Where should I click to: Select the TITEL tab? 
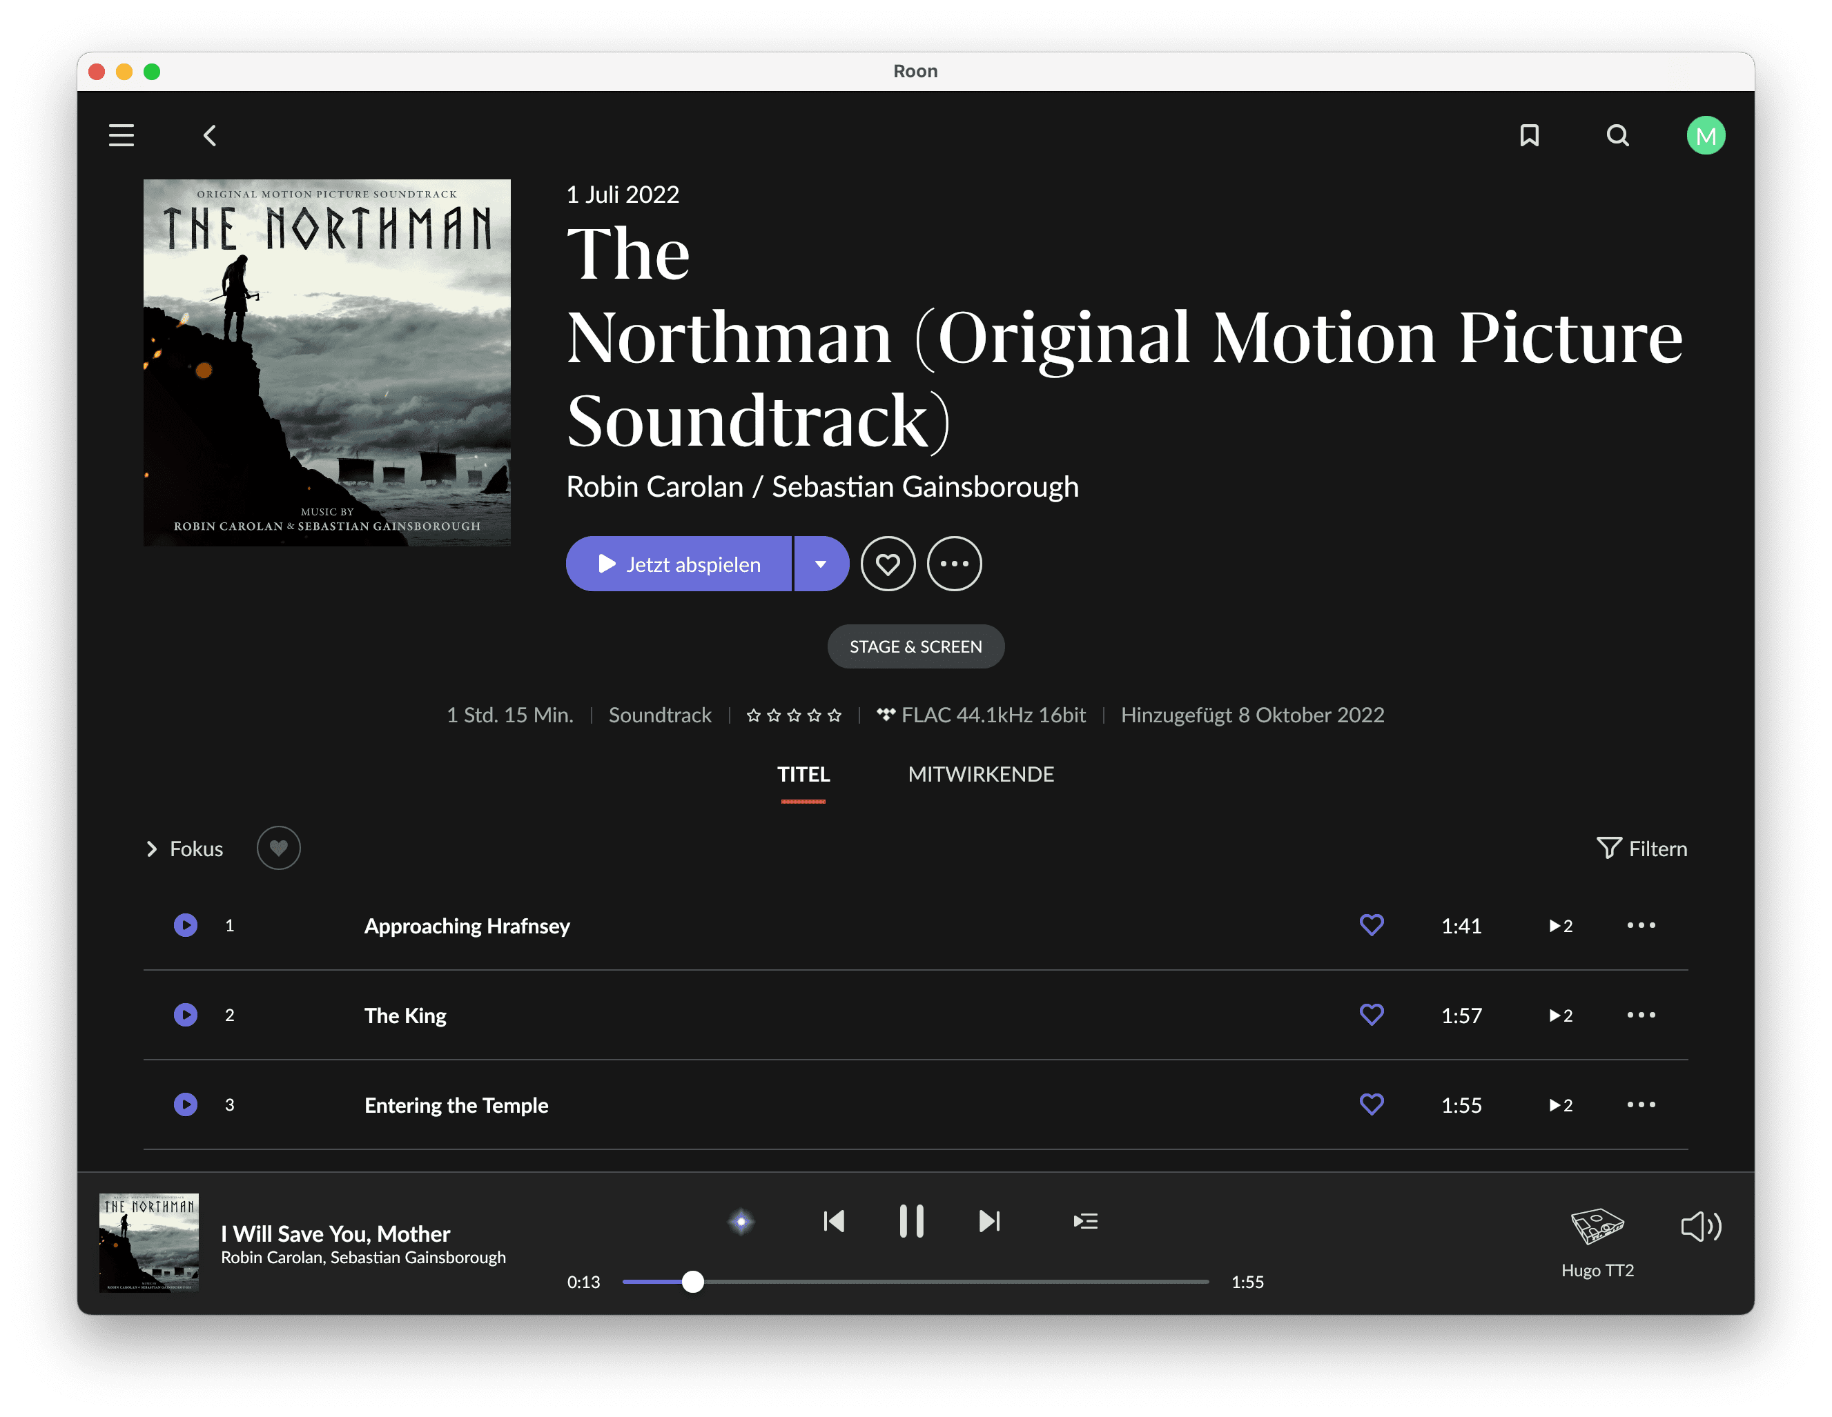pos(803,774)
